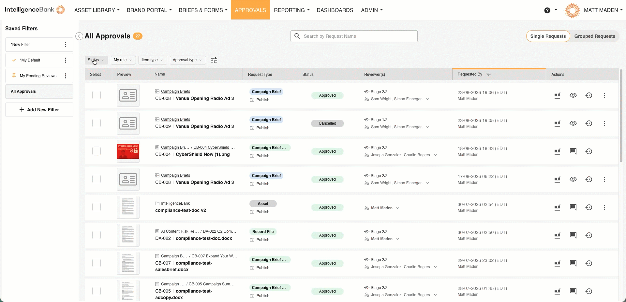
Task: Open the advanced filter sliders icon
Action: (x=214, y=60)
